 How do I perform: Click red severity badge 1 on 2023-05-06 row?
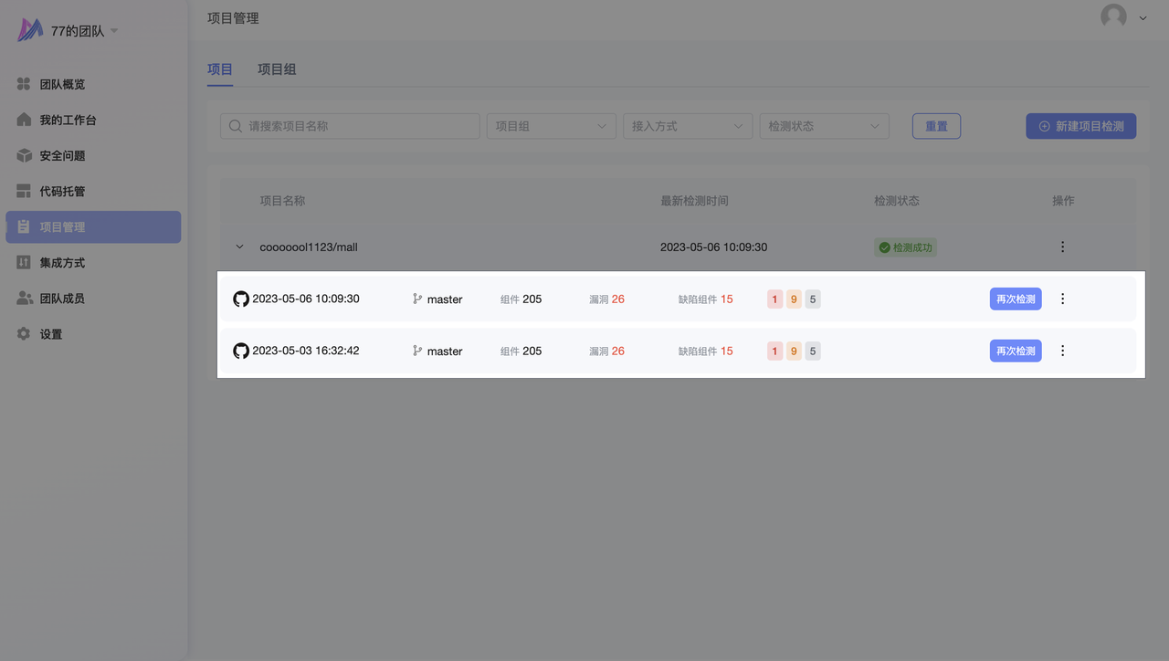click(x=775, y=299)
